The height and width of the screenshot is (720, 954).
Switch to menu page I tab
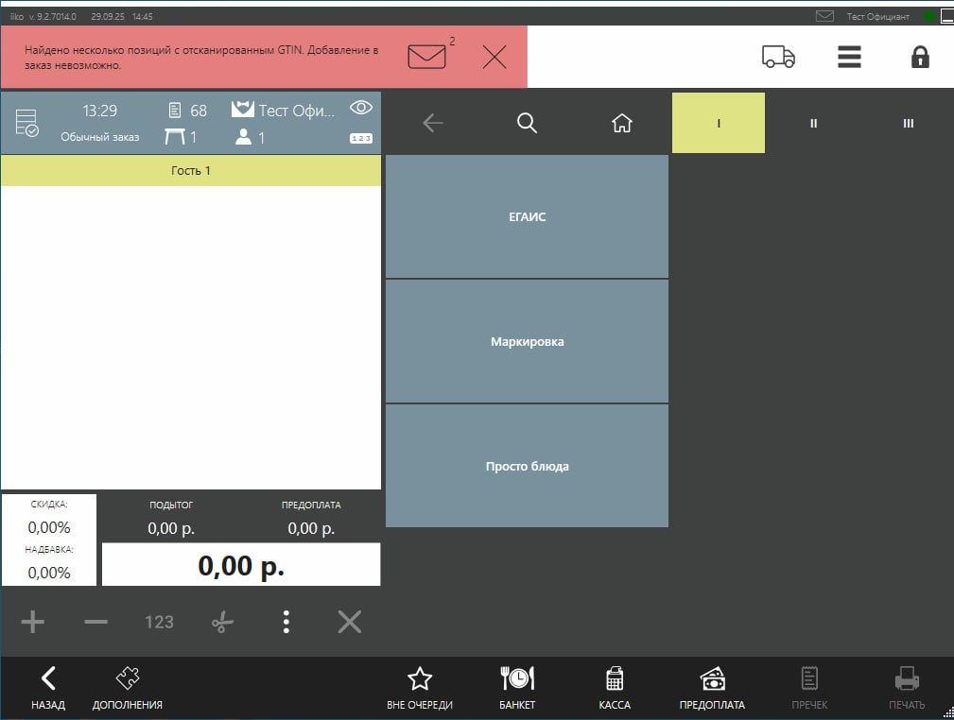[x=719, y=123]
